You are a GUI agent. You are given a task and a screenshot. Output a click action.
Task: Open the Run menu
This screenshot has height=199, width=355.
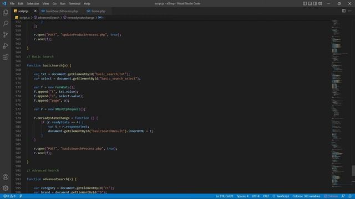point(63,4)
